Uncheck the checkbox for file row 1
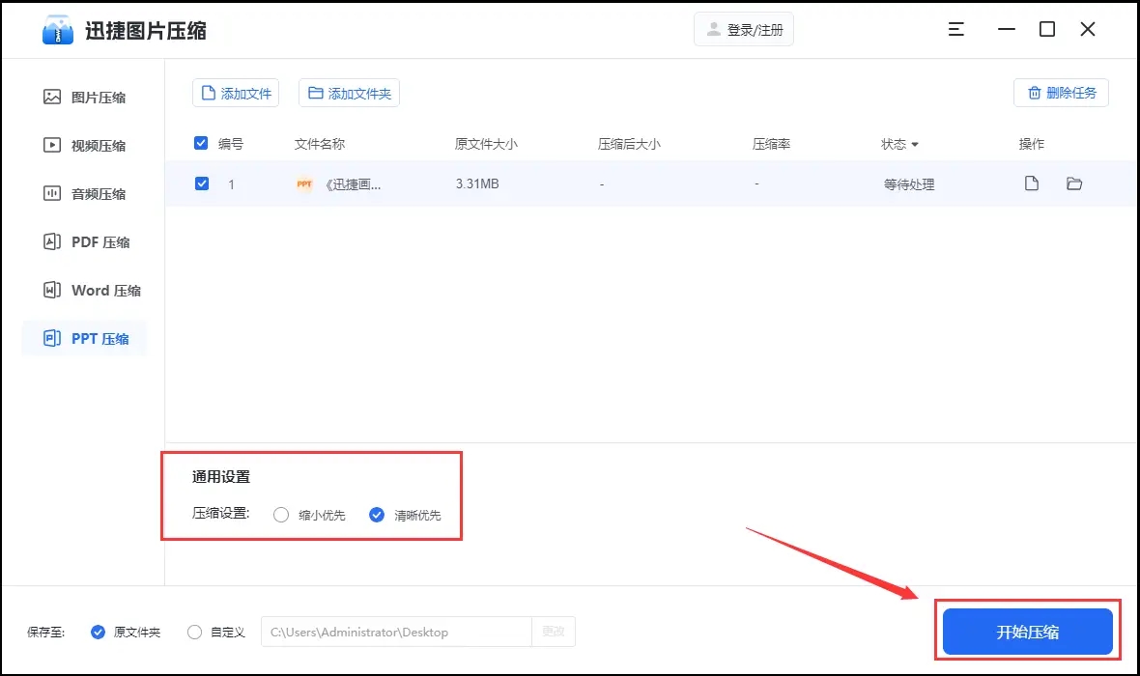The width and height of the screenshot is (1140, 676). [202, 183]
